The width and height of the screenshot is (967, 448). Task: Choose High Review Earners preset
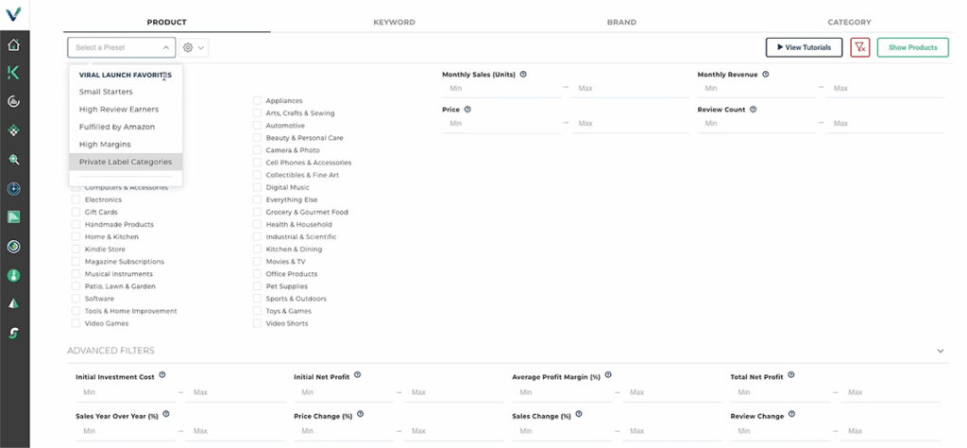tap(126, 110)
